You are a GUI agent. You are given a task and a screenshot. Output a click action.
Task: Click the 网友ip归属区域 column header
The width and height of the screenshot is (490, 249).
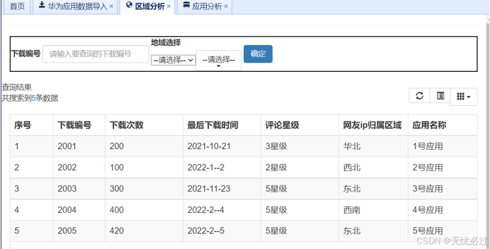pyautogui.click(x=374, y=125)
